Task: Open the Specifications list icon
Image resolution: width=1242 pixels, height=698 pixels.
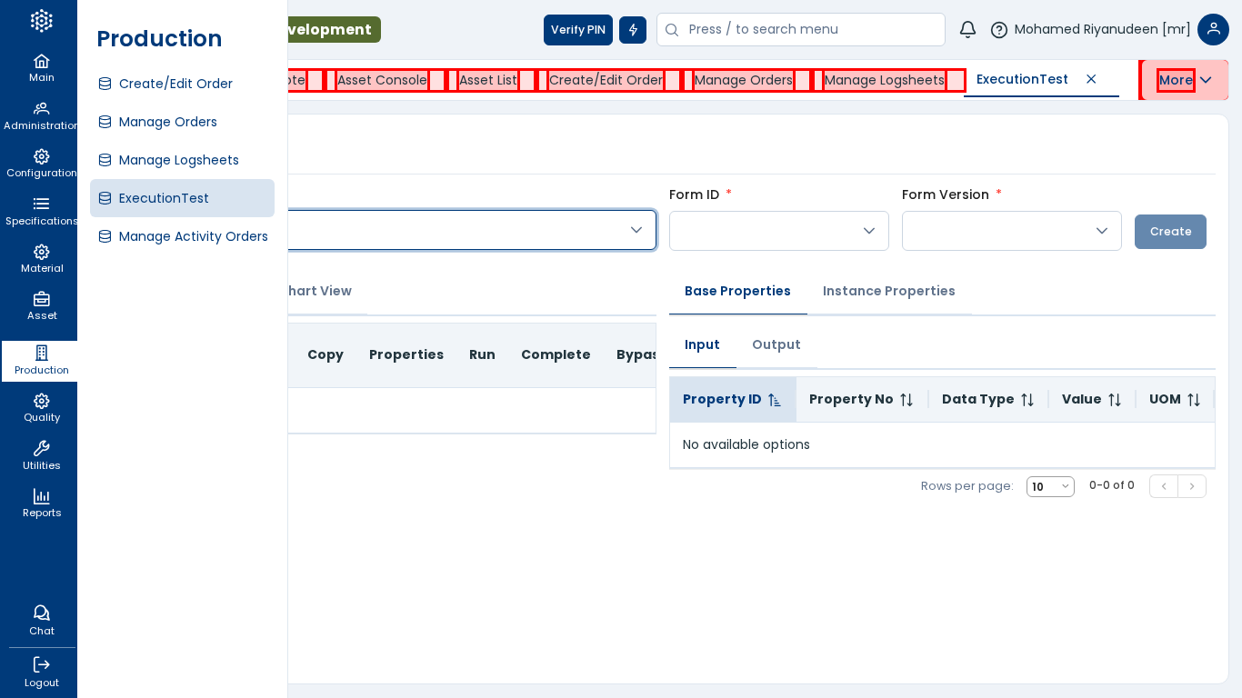Action: 41,204
